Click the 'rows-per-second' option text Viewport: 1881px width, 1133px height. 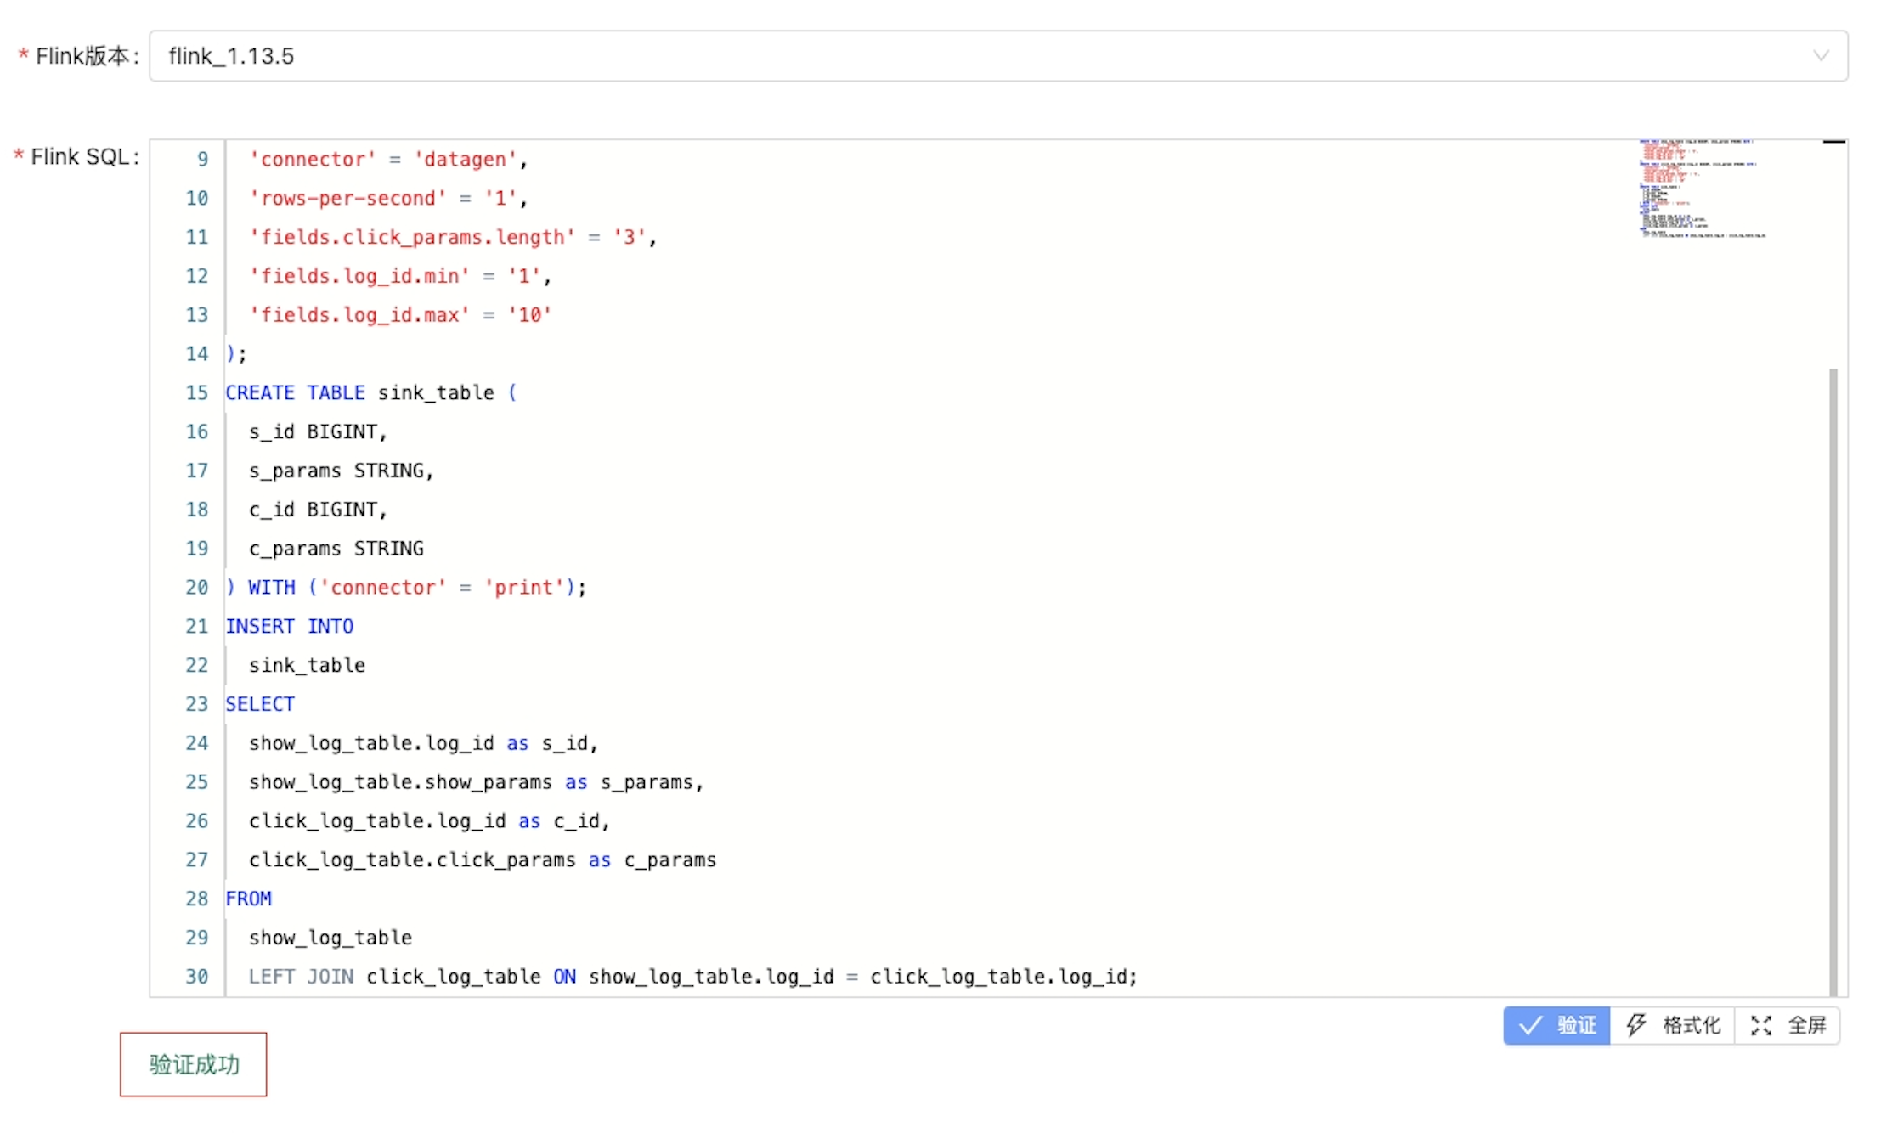click(x=347, y=199)
